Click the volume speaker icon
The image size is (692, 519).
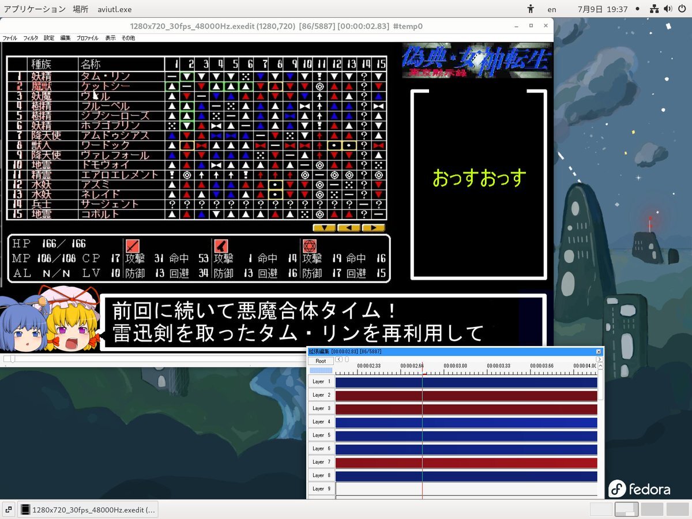(667, 9)
